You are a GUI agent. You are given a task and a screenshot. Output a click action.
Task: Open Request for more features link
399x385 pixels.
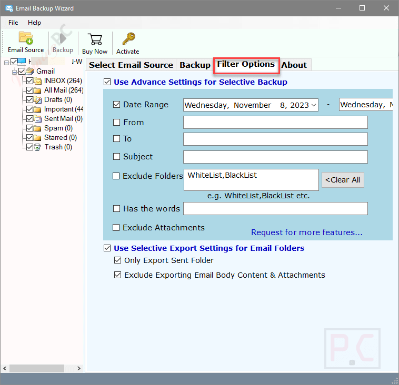pyautogui.click(x=307, y=232)
